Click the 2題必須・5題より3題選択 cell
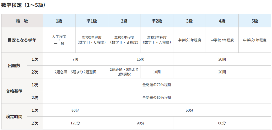This screenshot has width=272, height=130. pos(124,72)
